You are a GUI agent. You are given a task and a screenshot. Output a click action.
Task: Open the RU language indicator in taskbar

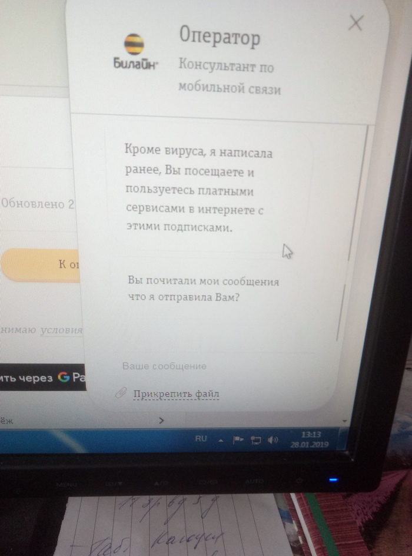201,439
